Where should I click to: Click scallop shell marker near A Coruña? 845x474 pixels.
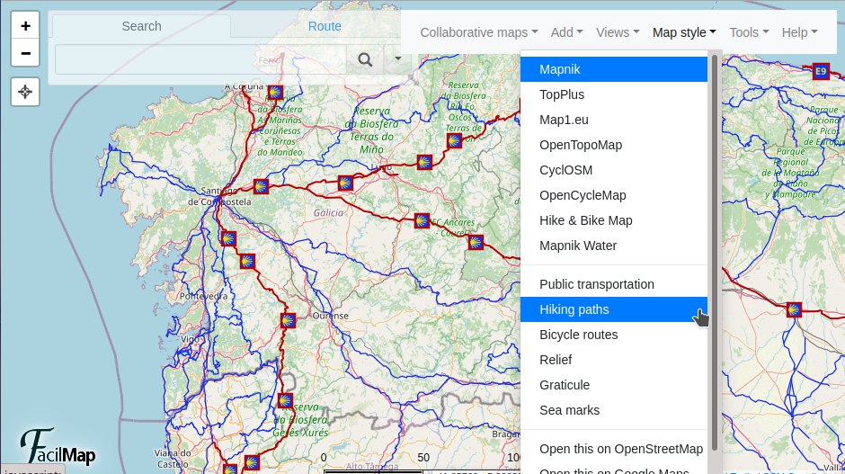(x=275, y=92)
